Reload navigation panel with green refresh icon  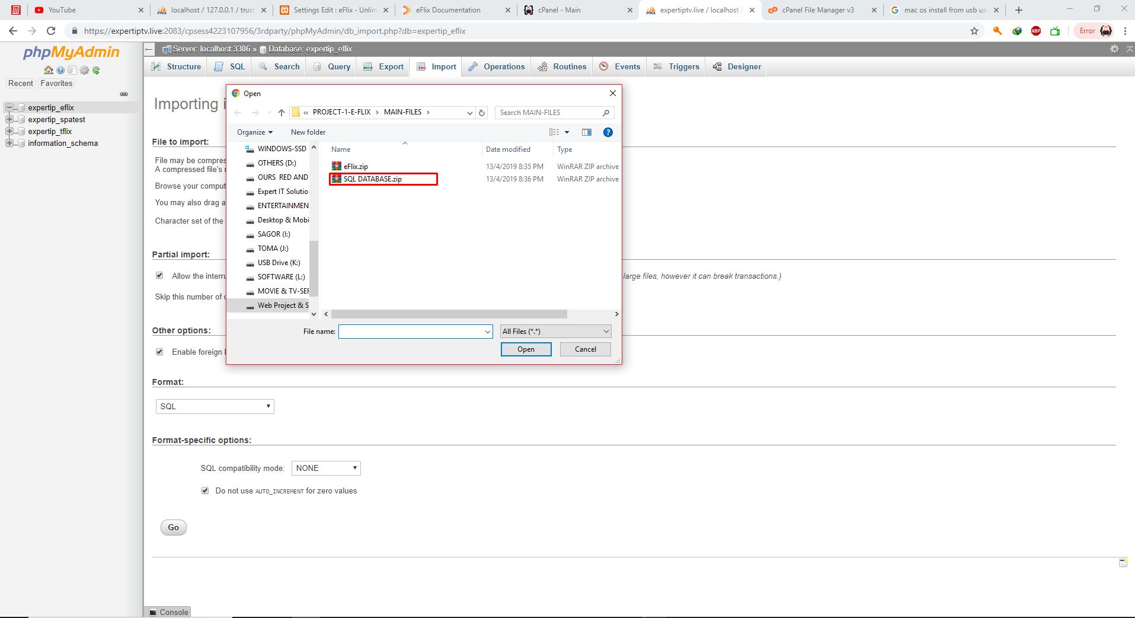tap(96, 70)
